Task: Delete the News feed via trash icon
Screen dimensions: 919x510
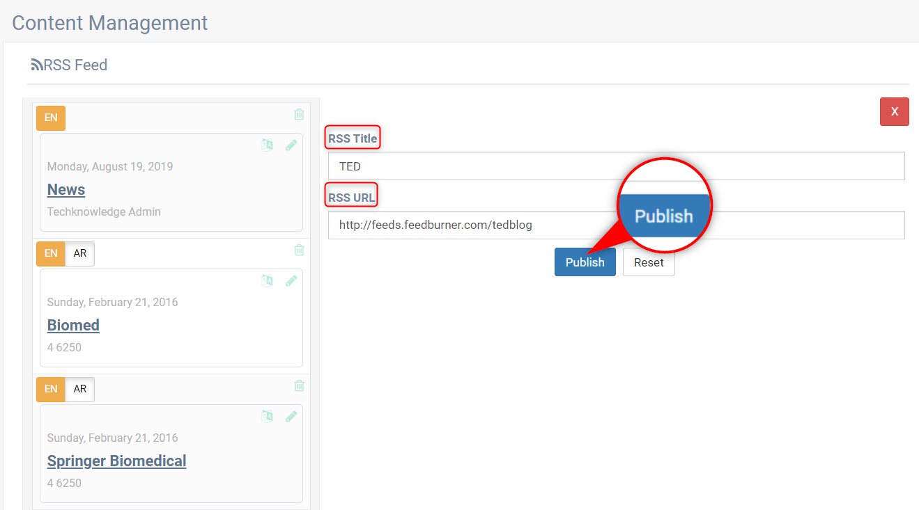Action: point(299,114)
